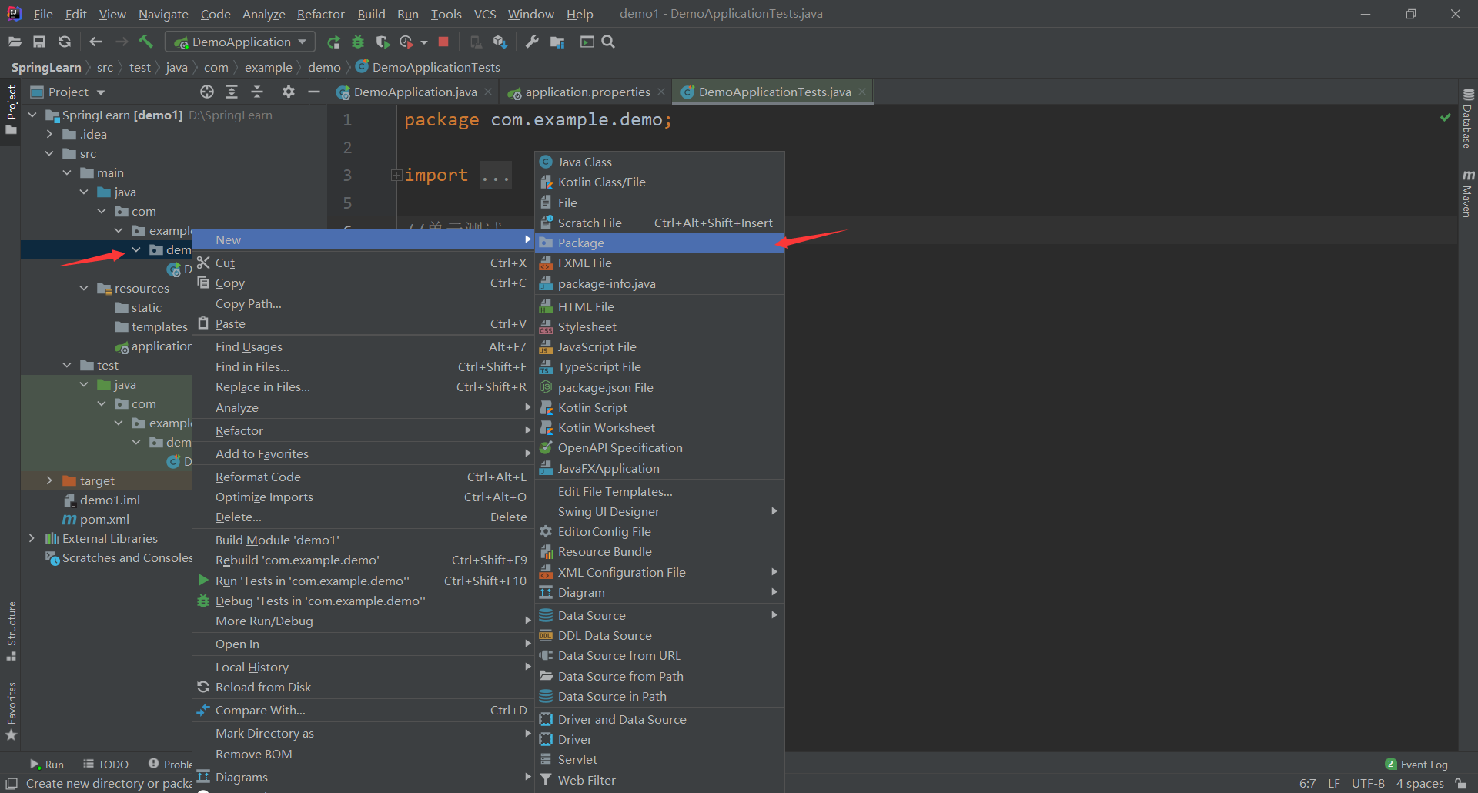This screenshot has height=793, width=1478.
Task: Choose Package from New submenu
Action: (x=660, y=243)
